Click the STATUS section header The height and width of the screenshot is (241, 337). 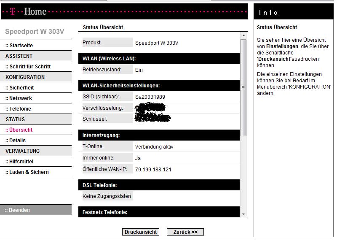(x=36, y=119)
